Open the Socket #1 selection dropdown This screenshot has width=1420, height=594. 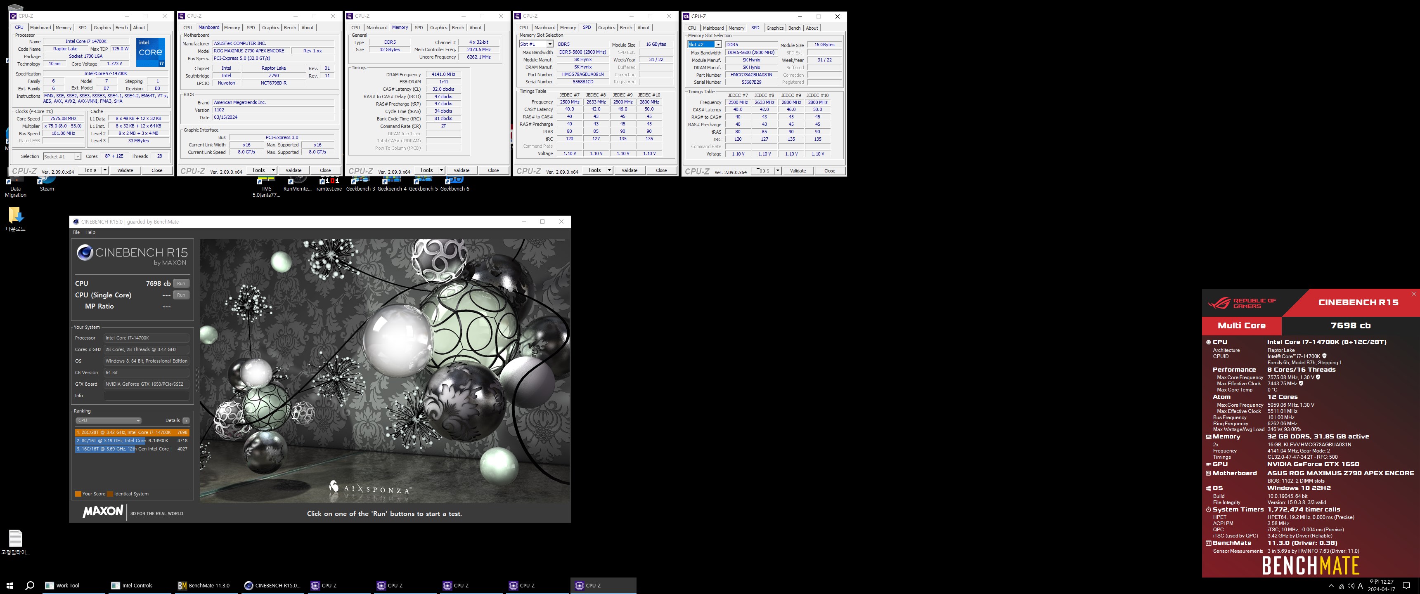(x=62, y=156)
